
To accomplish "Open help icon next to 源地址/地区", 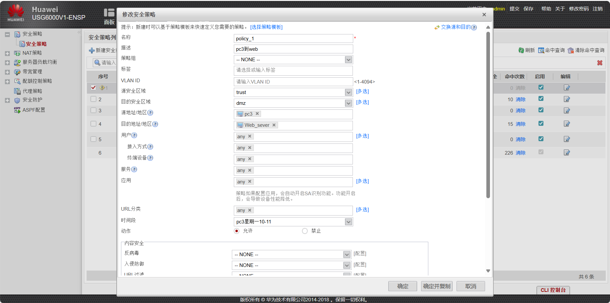I will (150, 113).
